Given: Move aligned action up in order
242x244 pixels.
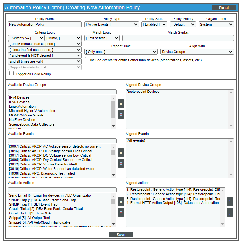Looking at the screenshot, I should coord(230,202).
